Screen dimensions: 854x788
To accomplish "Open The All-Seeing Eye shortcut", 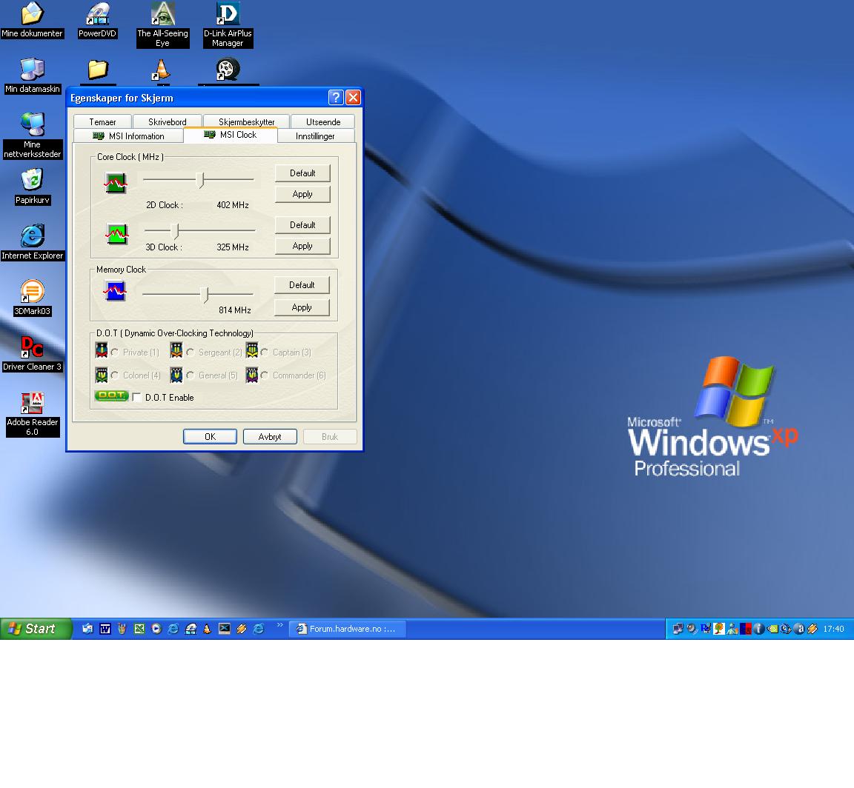I will point(162,25).
